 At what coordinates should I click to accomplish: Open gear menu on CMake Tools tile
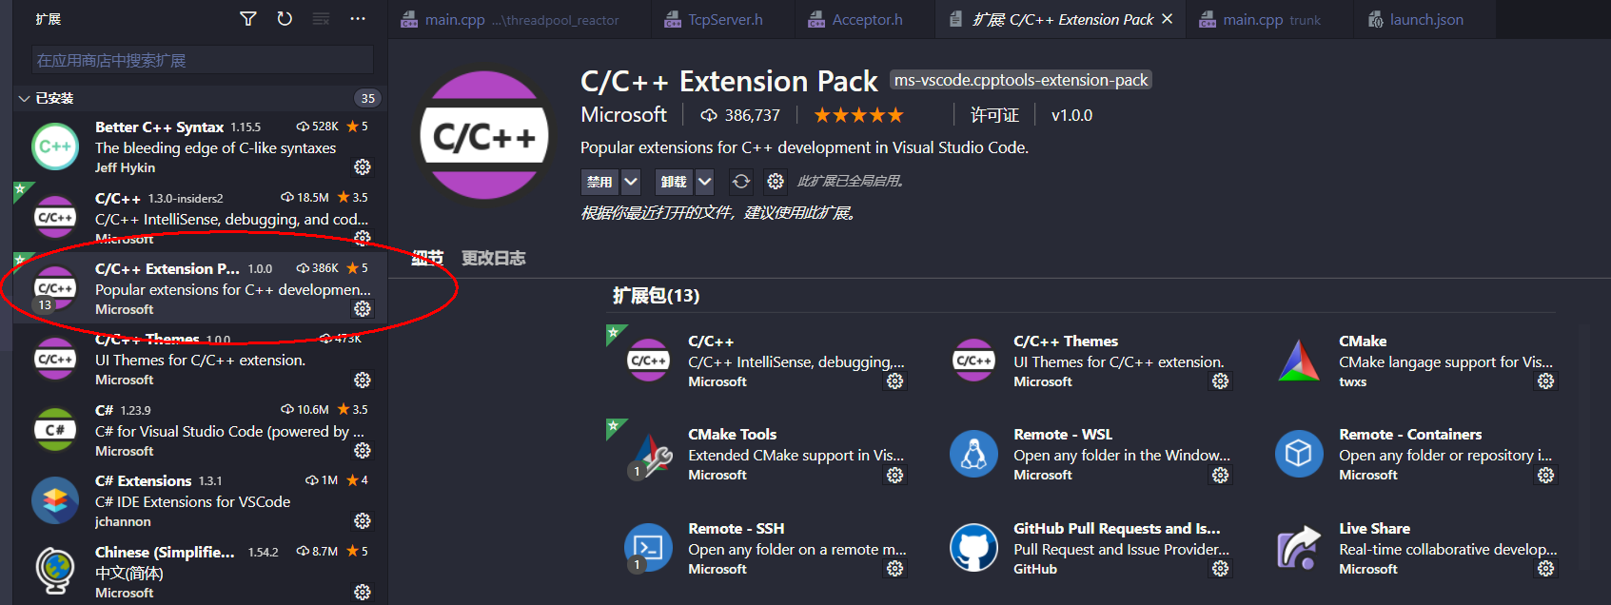pyautogui.click(x=894, y=475)
